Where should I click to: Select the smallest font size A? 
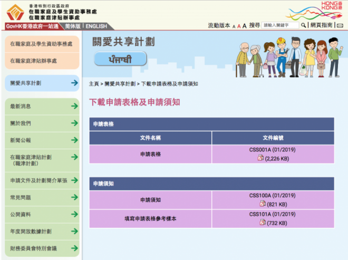tap(234, 26)
